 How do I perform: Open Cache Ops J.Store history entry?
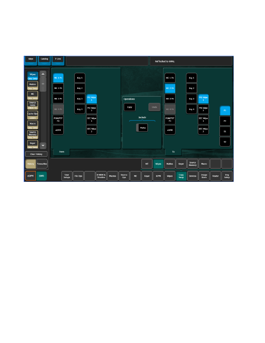(x=32, y=115)
